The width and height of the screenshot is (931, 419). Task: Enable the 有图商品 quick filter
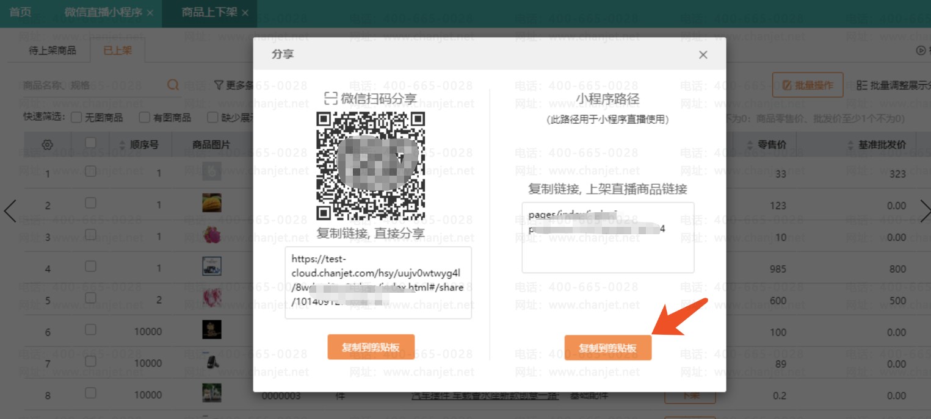145,117
